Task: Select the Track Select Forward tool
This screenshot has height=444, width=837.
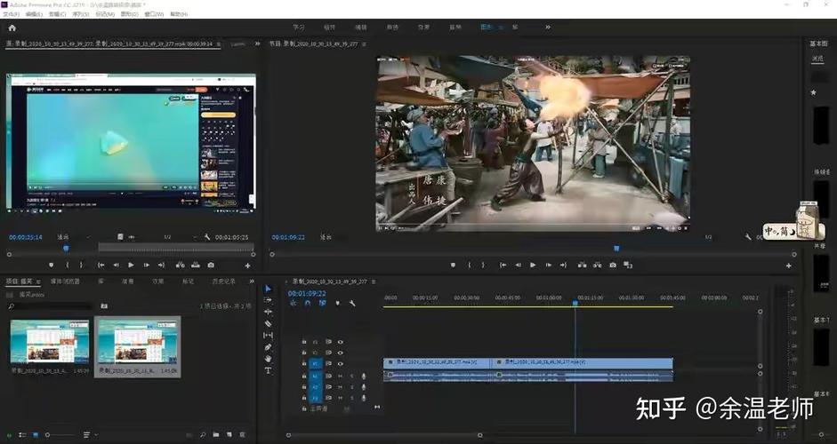Action: pyautogui.click(x=268, y=300)
